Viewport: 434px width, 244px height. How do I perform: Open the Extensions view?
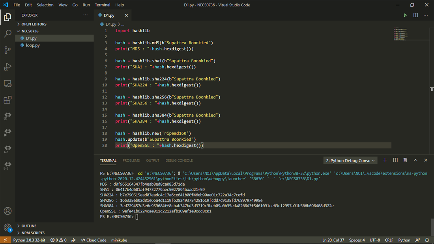[x=7, y=100]
